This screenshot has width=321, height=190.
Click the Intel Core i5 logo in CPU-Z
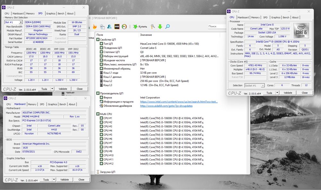pos(301,30)
